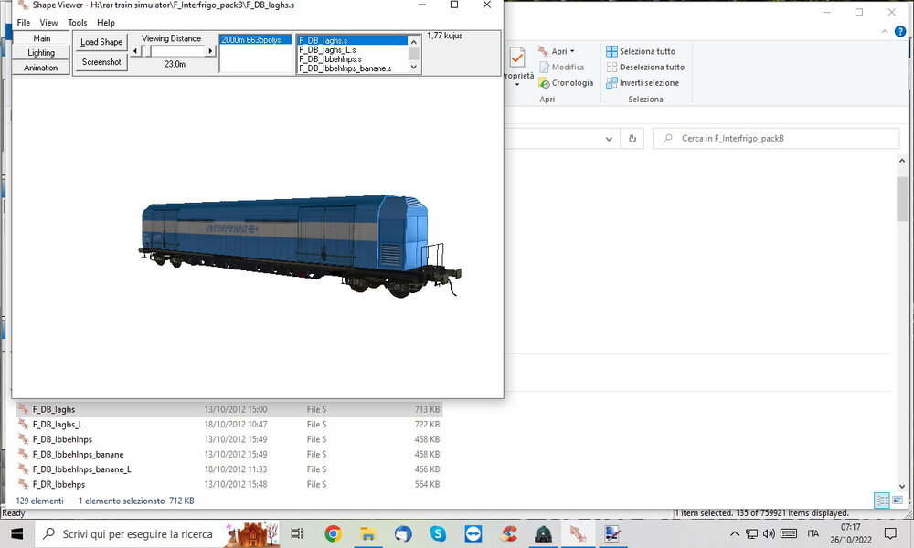Open the File menu in Shape Viewer
Image resolution: width=914 pixels, height=548 pixels.
(x=24, y=23)
